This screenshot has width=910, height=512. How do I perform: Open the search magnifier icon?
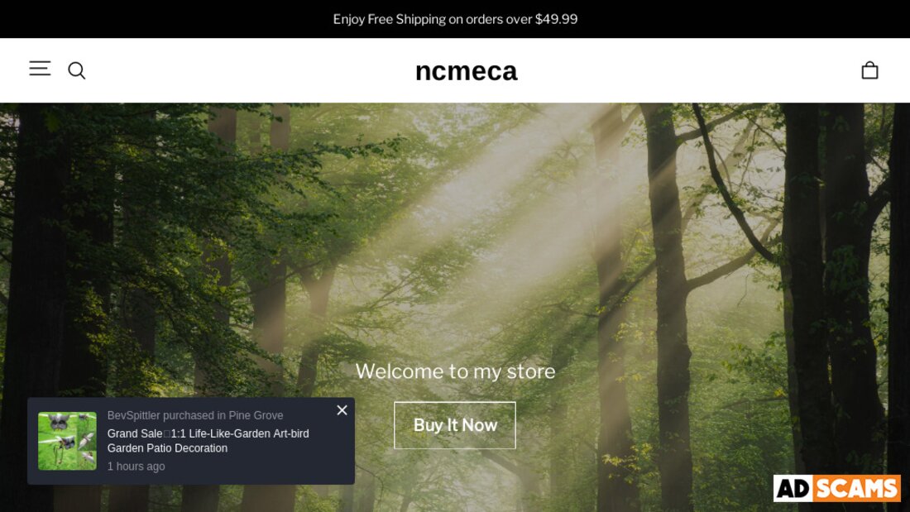click(77, 70)
